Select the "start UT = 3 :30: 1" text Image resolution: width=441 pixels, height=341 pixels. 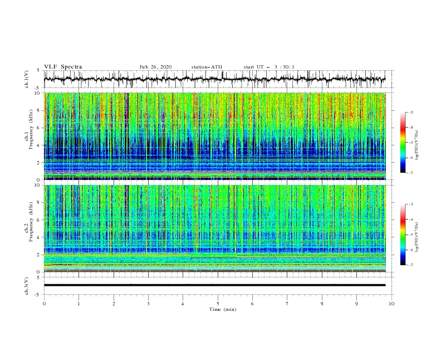[x=269, y=67]
